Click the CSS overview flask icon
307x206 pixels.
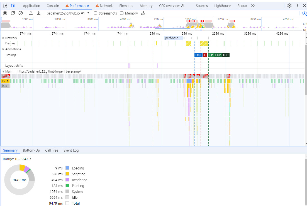(183, 6)
